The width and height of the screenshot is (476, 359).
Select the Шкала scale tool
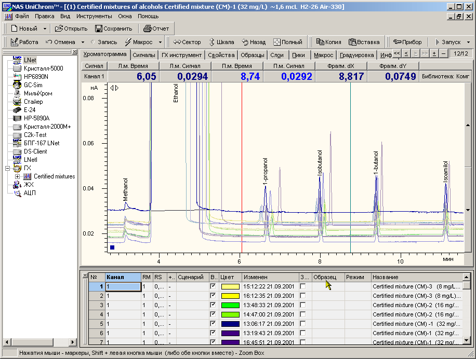tap(221, 42)
